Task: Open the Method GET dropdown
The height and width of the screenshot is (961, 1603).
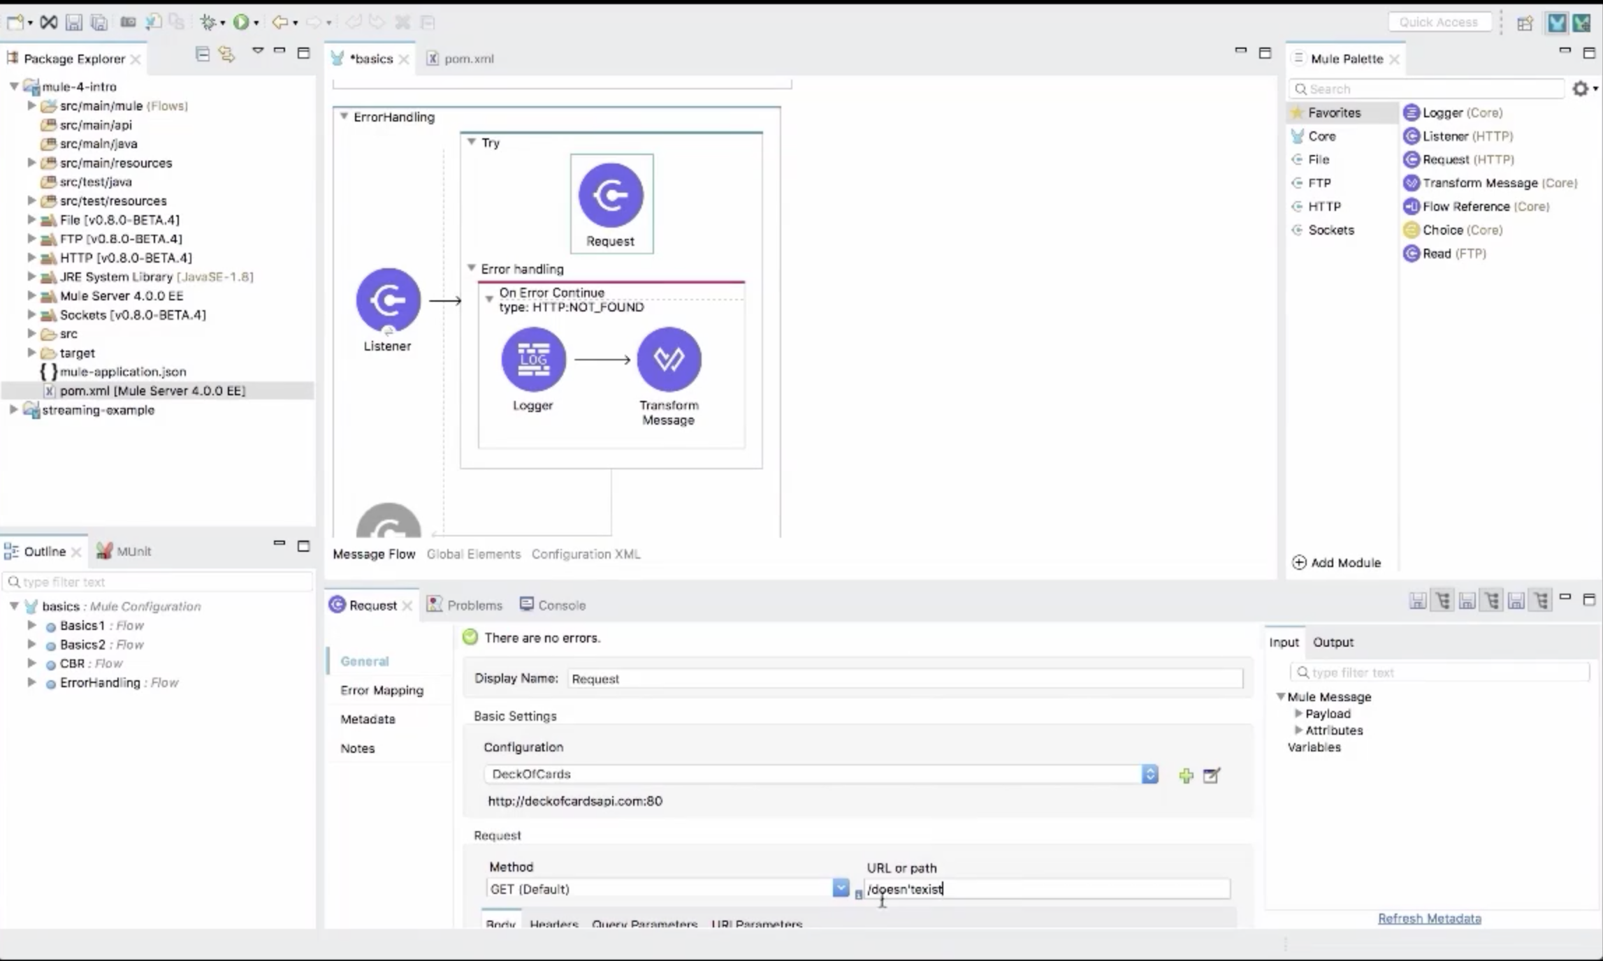Action: pos(840,888)
